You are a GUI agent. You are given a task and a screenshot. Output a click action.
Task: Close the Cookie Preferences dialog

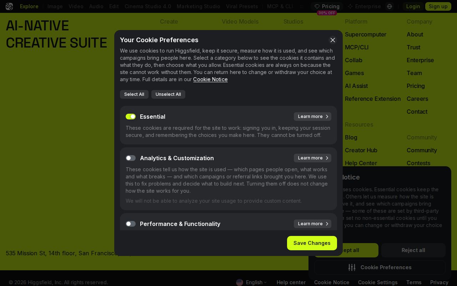click(x=333, y=40)
